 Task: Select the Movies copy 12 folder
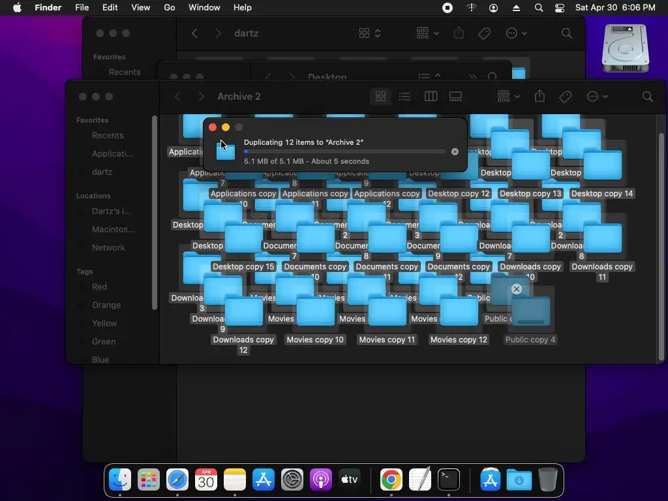(459, 311)
